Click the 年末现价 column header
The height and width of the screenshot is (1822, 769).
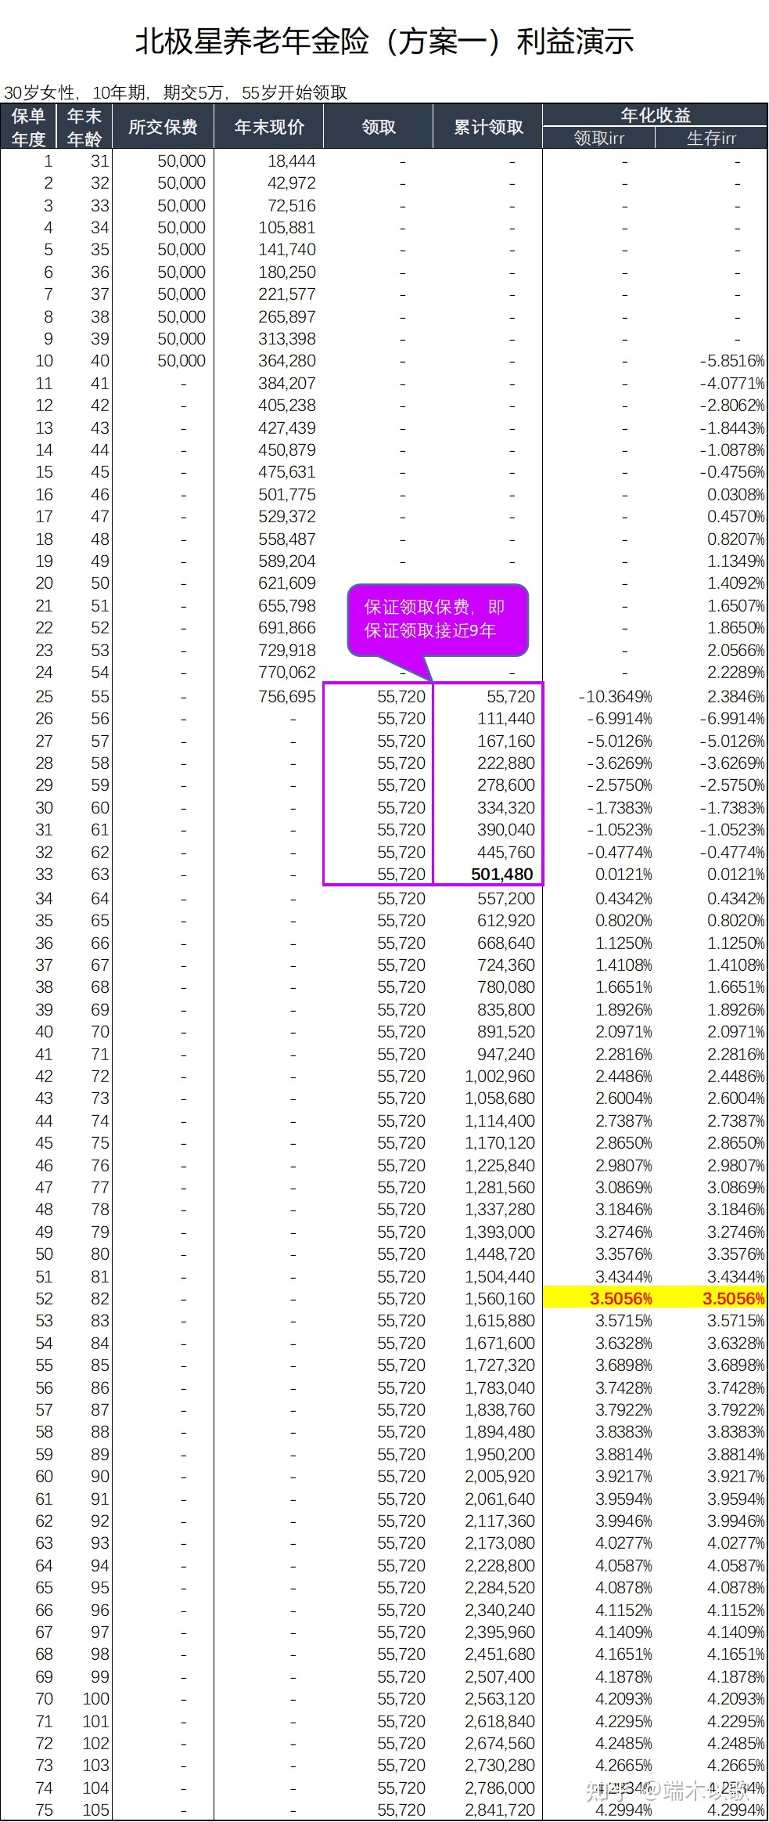pos(269,127)
